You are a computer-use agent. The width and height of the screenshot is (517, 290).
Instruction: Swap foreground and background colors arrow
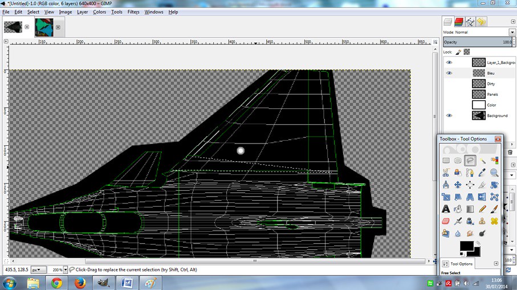[478, 243]
